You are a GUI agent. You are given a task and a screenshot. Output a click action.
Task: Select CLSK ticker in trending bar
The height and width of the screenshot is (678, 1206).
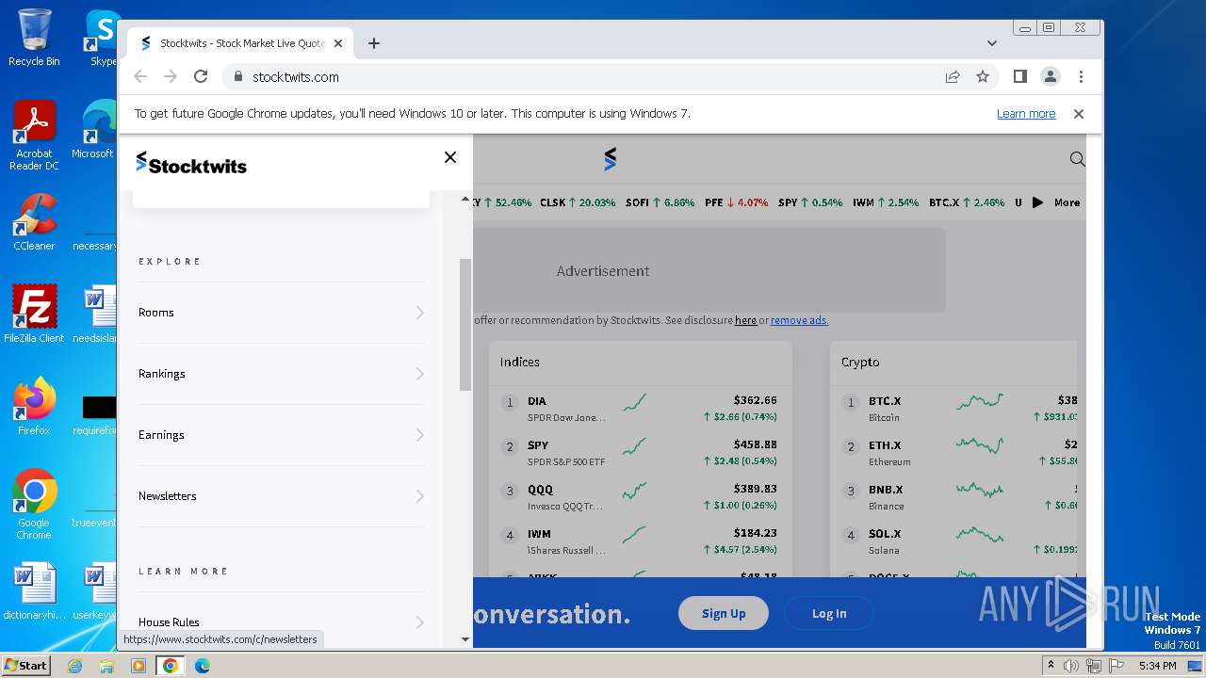pos(578,202)
